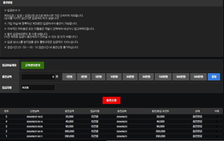224x141 pixels.
Task: Focus the 충전금액 amount input field
Action: [38, 77]
